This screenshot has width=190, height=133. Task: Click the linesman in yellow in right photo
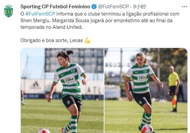click(173, 89)
